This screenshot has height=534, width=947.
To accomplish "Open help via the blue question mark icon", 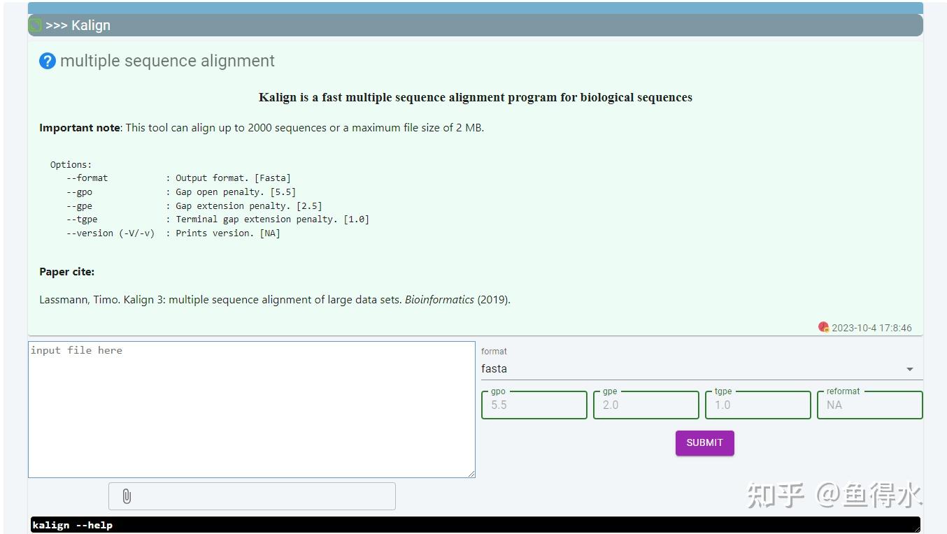I will coord(47,61).
